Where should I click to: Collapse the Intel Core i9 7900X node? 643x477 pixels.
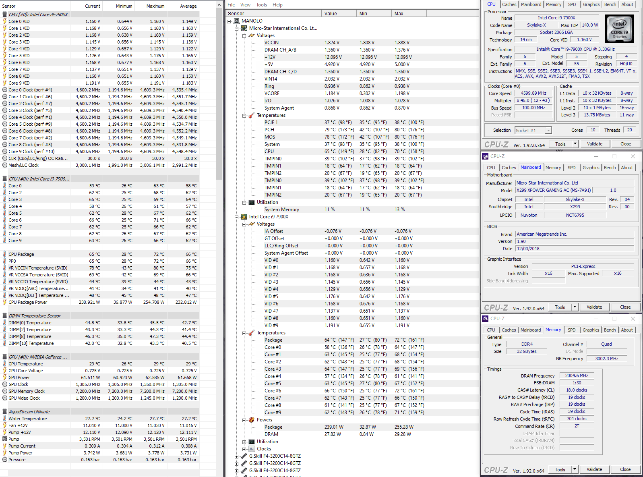(237, 217)
